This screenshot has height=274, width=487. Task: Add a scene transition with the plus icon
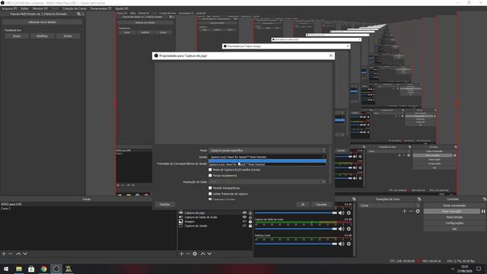(x=404, y=212)
